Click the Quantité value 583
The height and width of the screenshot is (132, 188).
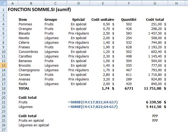(x=129, y=33)
